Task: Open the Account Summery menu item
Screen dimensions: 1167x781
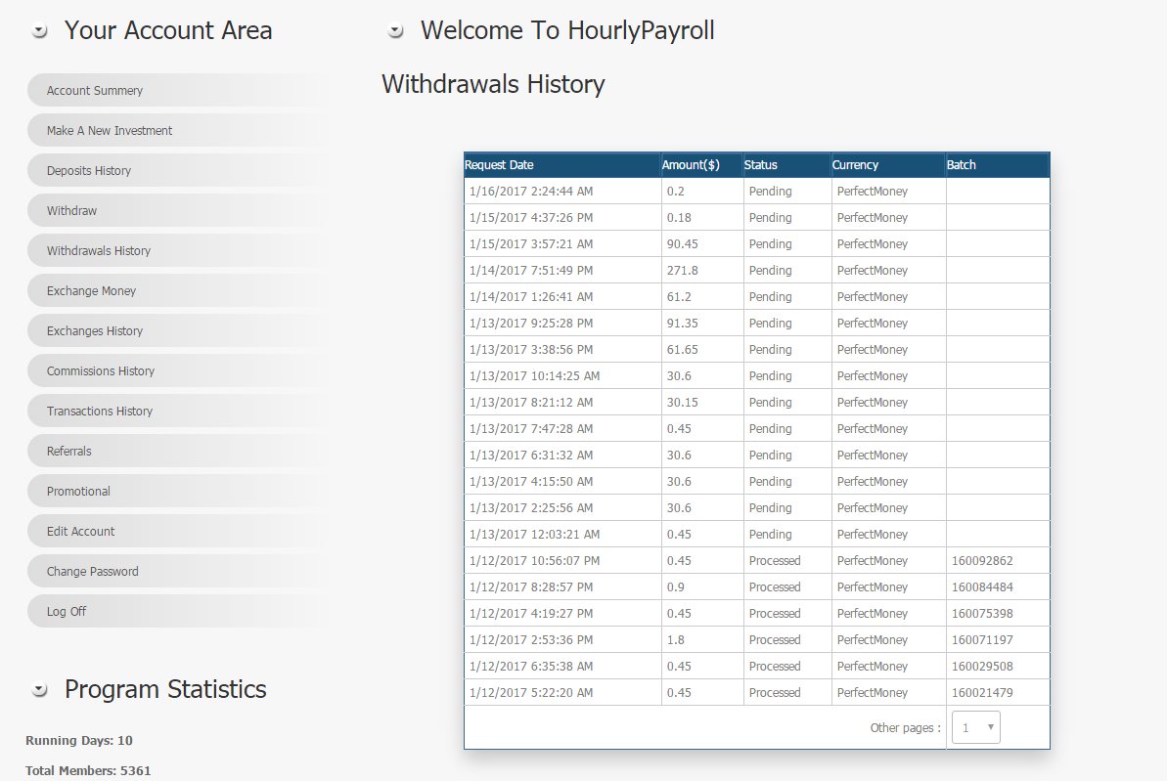Action: [x=179, y=90]
